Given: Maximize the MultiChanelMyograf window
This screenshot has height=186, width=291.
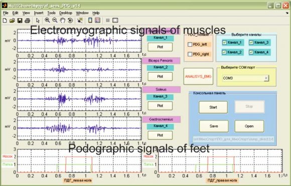Looking at the screenshot, I should click(x=278, y=6).
